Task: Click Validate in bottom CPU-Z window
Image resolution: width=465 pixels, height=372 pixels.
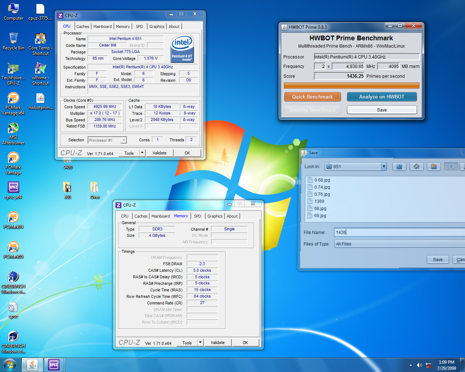Action: (x=218, y=343)
